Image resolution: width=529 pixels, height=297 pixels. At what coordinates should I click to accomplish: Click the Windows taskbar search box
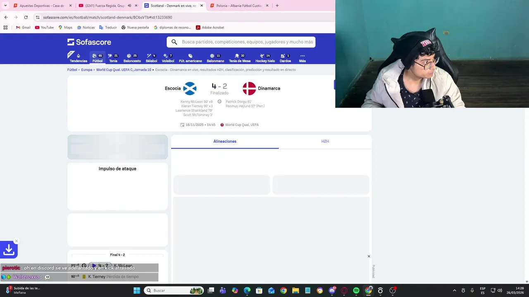click(174, 290)
